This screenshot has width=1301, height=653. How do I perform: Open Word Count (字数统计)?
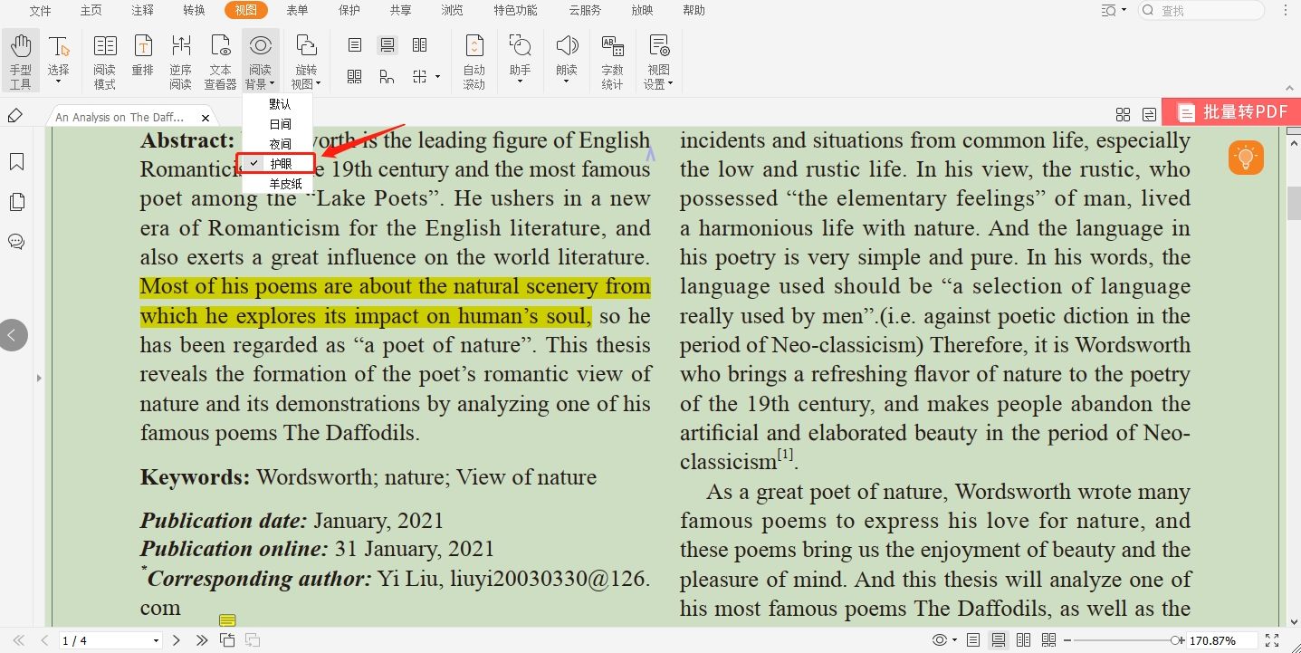coord(612,61)
